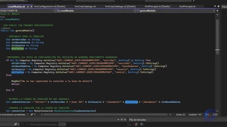Click the vertical scrollbar down arrow
The height and width of the screenshot is (127, 227).
tap(217, 111)
